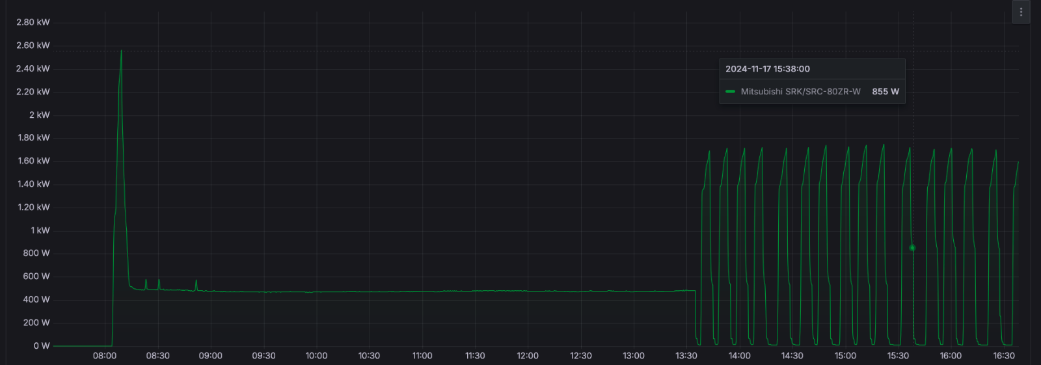Image resolution: width=1041 pixels, height=365 pixels.
Task: Click the 10:00 time axis label
Action: pyautogui.click(x=316, y=356)
